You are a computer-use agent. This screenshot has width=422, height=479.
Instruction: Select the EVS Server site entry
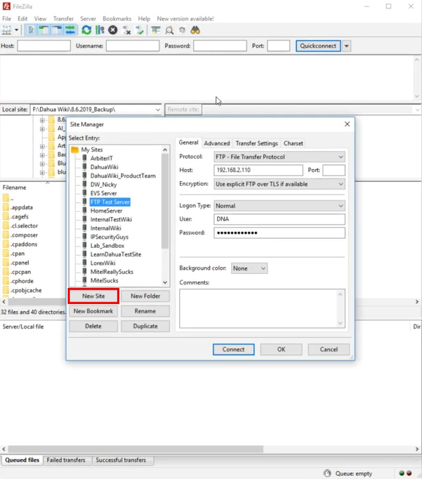[x=104, y=193]
